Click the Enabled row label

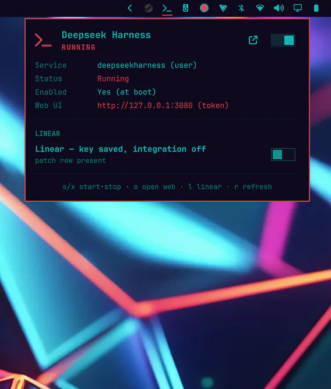(x=51, y=92)
